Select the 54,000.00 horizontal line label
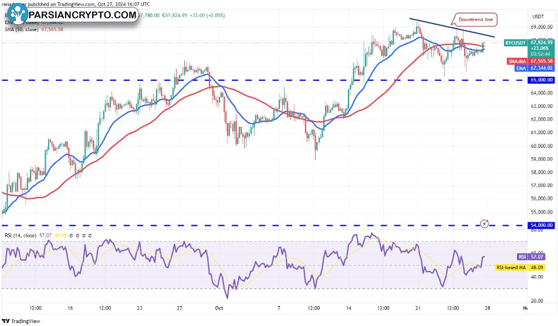 point(542,225)
